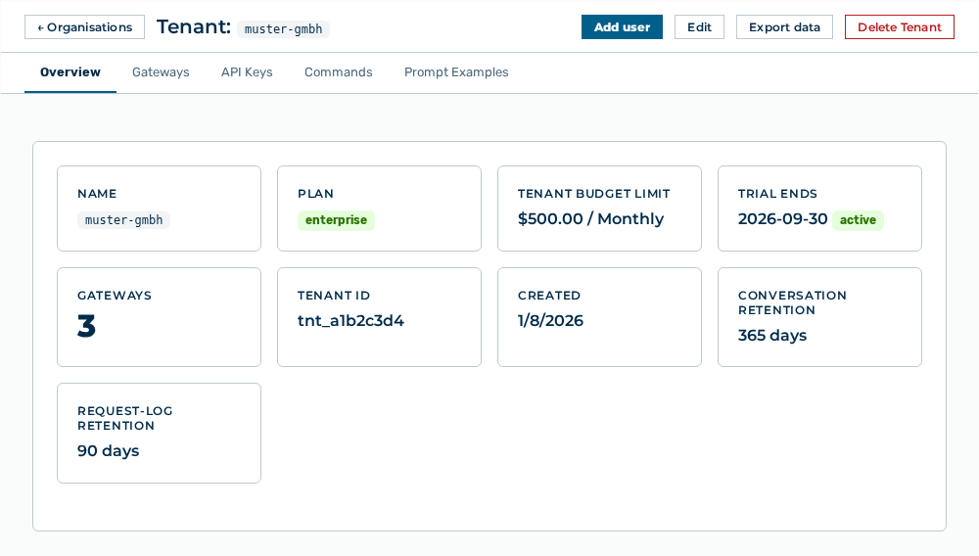The image size is (979, 556).
Task: Click the trial end date 2026-09-30
Action: pos(782,219)
